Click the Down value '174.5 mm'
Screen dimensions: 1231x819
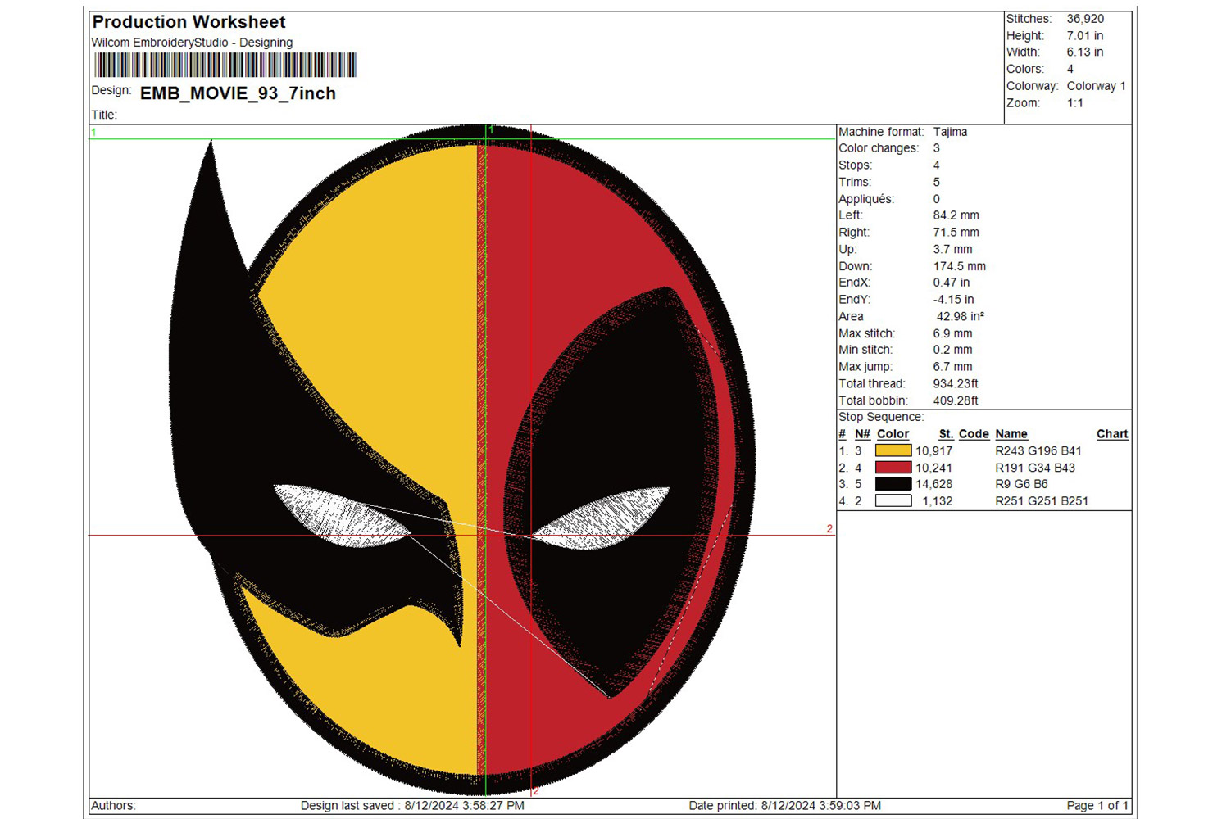(960, 266)
